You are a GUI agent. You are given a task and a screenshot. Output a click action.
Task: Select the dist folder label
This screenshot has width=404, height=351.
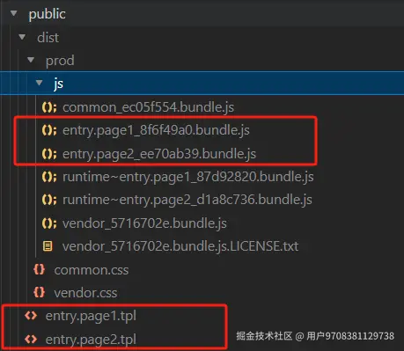pyautogui.click(x=48, y=38)
